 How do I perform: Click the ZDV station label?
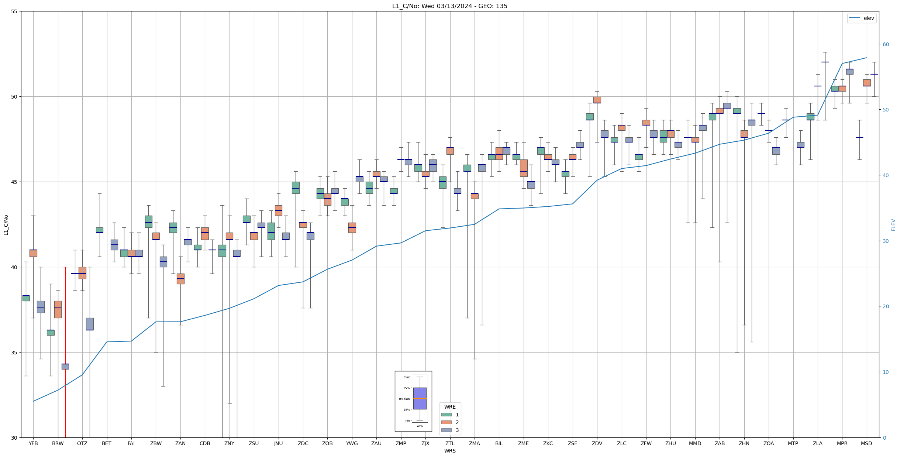[597, 444]
